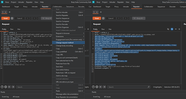Open back history dropdown in right window
This screenshot has width=186, height=99.
click(122, 18)
